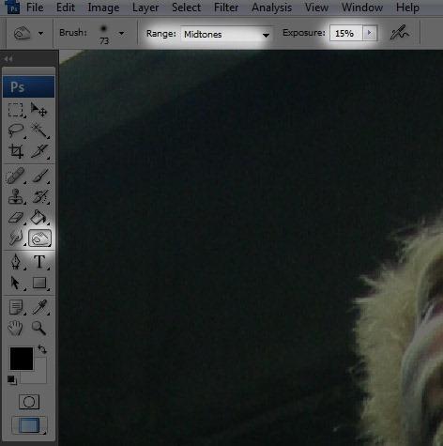Image resolution: width=443 pixels, height=446 pixels.
Task: Click the blue Ps toolbox header
Action: tap(28, 86)
